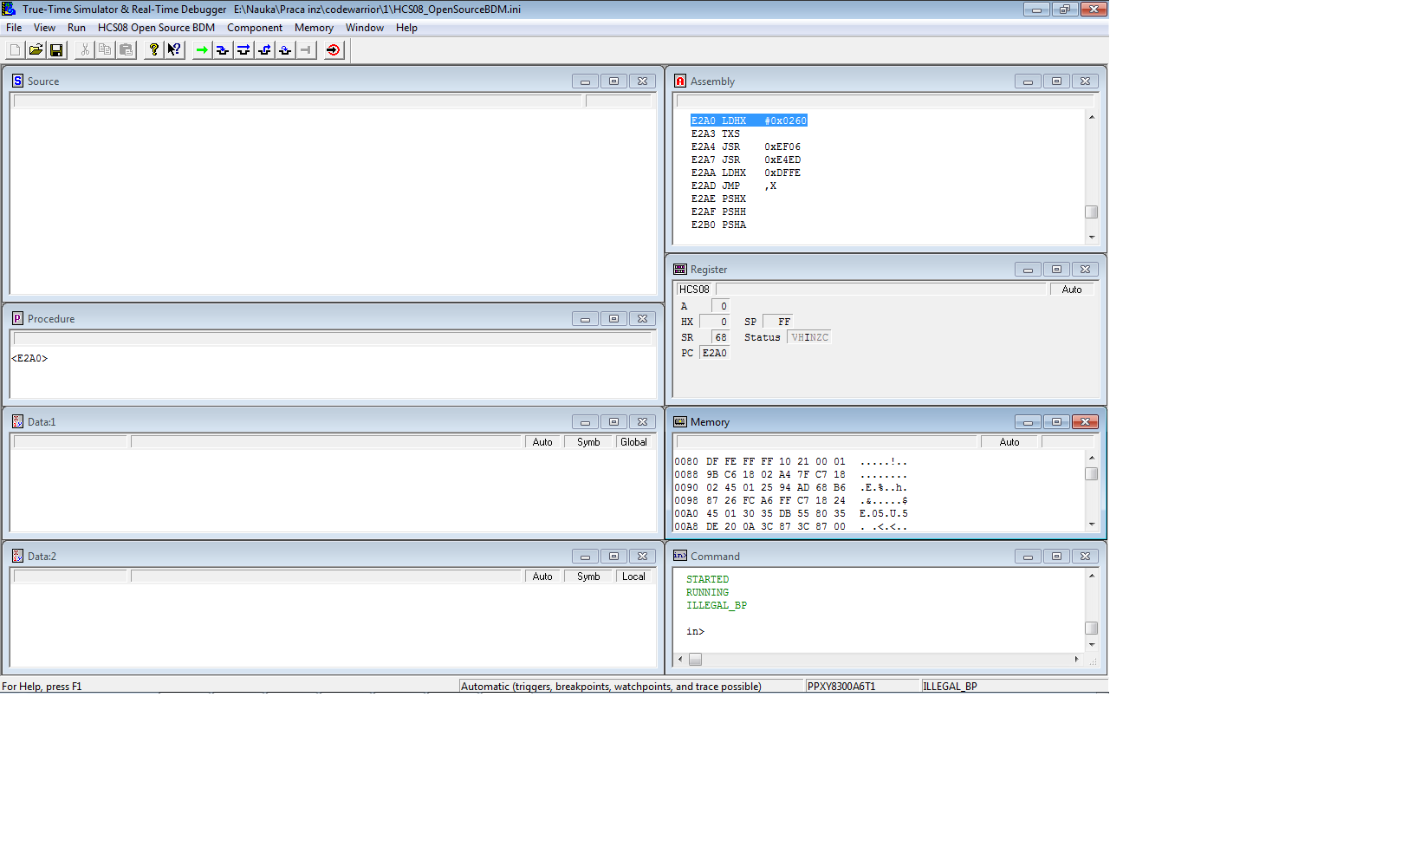1402x860 pixels.
Task: Click Symb in Data:2 panel
Action: click(588, 577)
